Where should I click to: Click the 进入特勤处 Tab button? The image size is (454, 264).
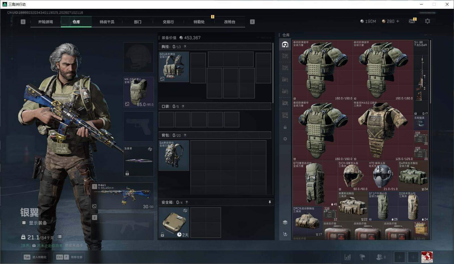coord(35,257)
